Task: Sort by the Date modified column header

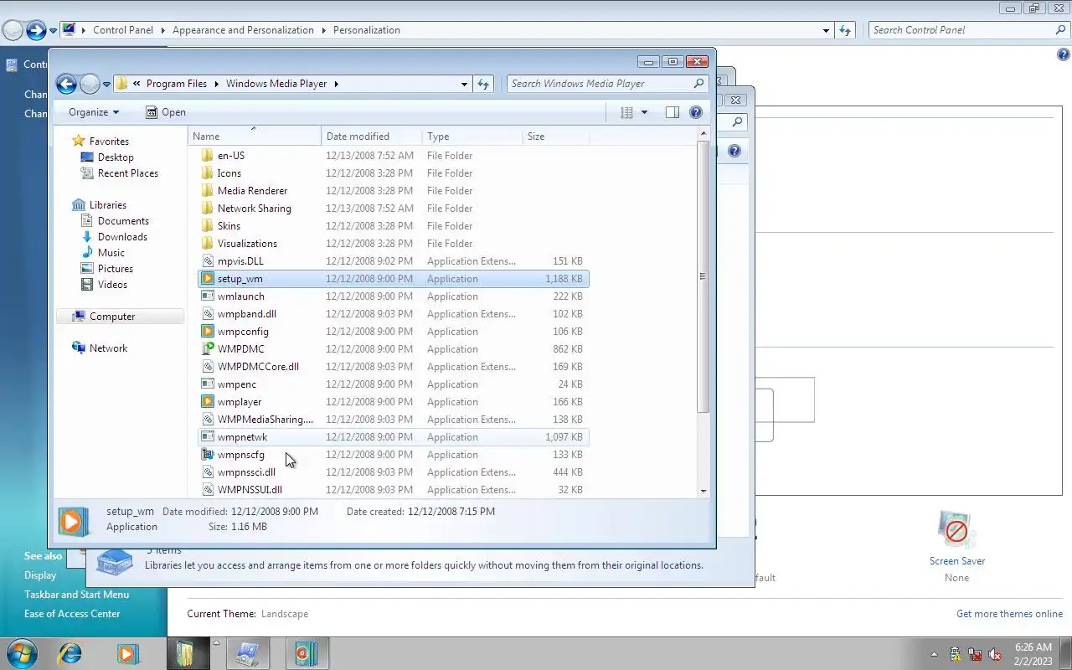Action: pos(372,137)
